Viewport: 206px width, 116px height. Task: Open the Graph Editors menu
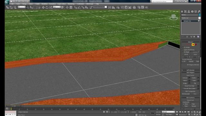point(61,4)
